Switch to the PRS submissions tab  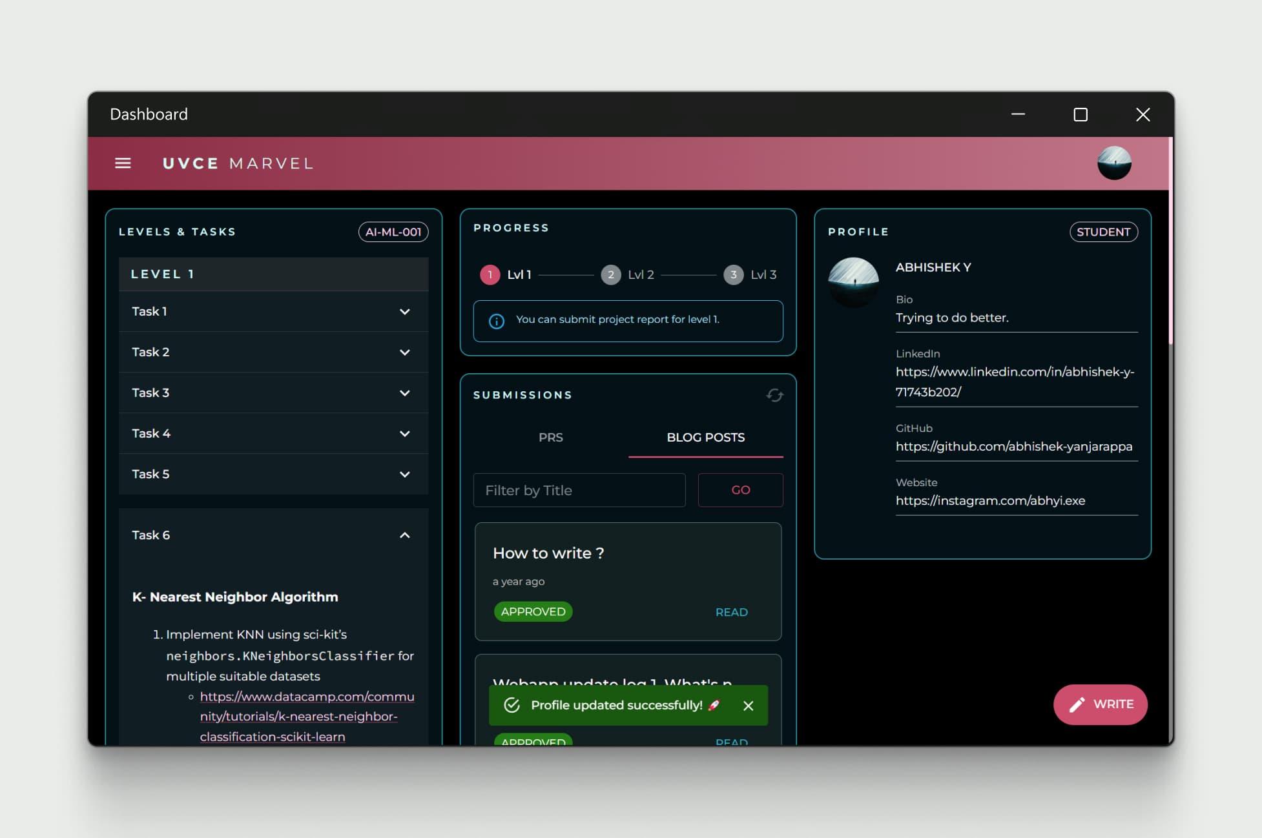click(x=550, y=437)
